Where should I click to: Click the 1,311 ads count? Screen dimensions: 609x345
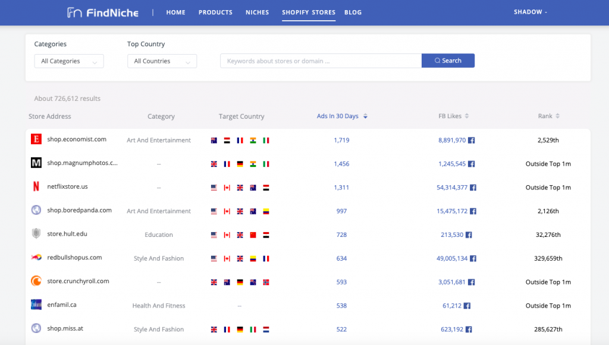pyautogui.click(x=341, y=188)
